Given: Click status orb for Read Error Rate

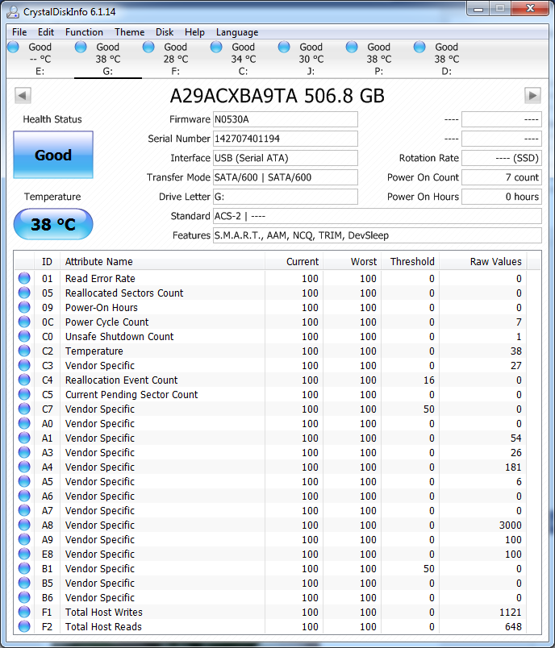Looking at the screenshot, I should [24, 279].
